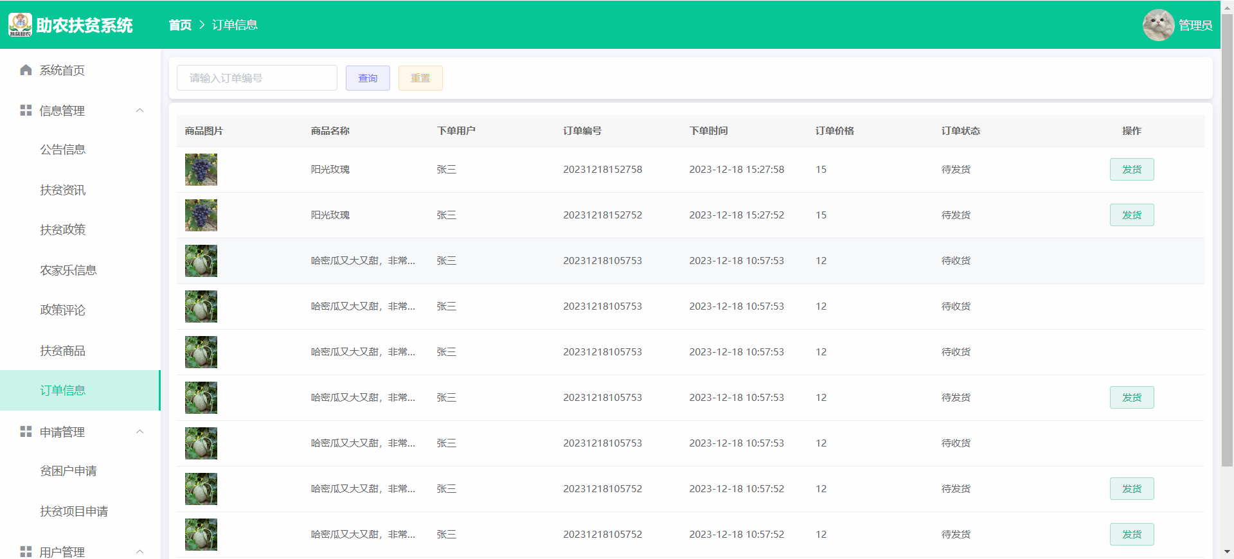Open the 扶贫资讯 menu item
This screenshot has width=1234, height=559.
click(80, 190)
